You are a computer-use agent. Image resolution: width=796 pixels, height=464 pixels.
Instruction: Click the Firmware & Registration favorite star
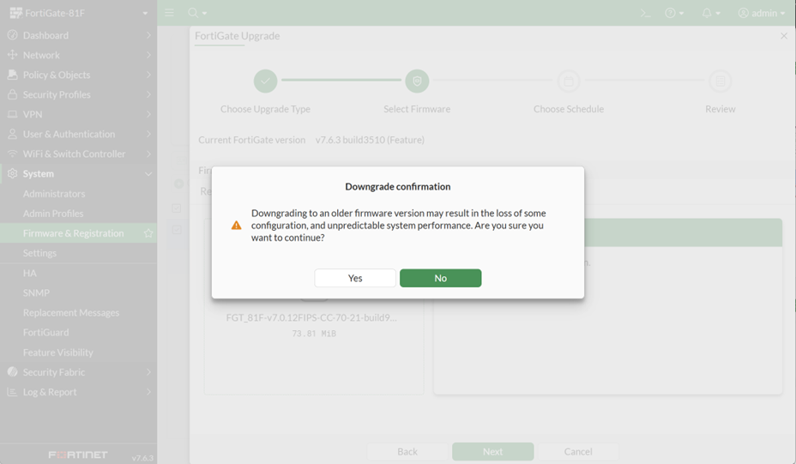148,233
